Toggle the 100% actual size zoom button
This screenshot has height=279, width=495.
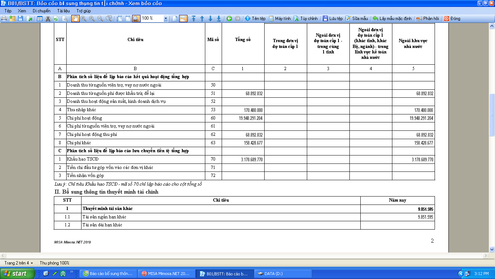[136, 19]
